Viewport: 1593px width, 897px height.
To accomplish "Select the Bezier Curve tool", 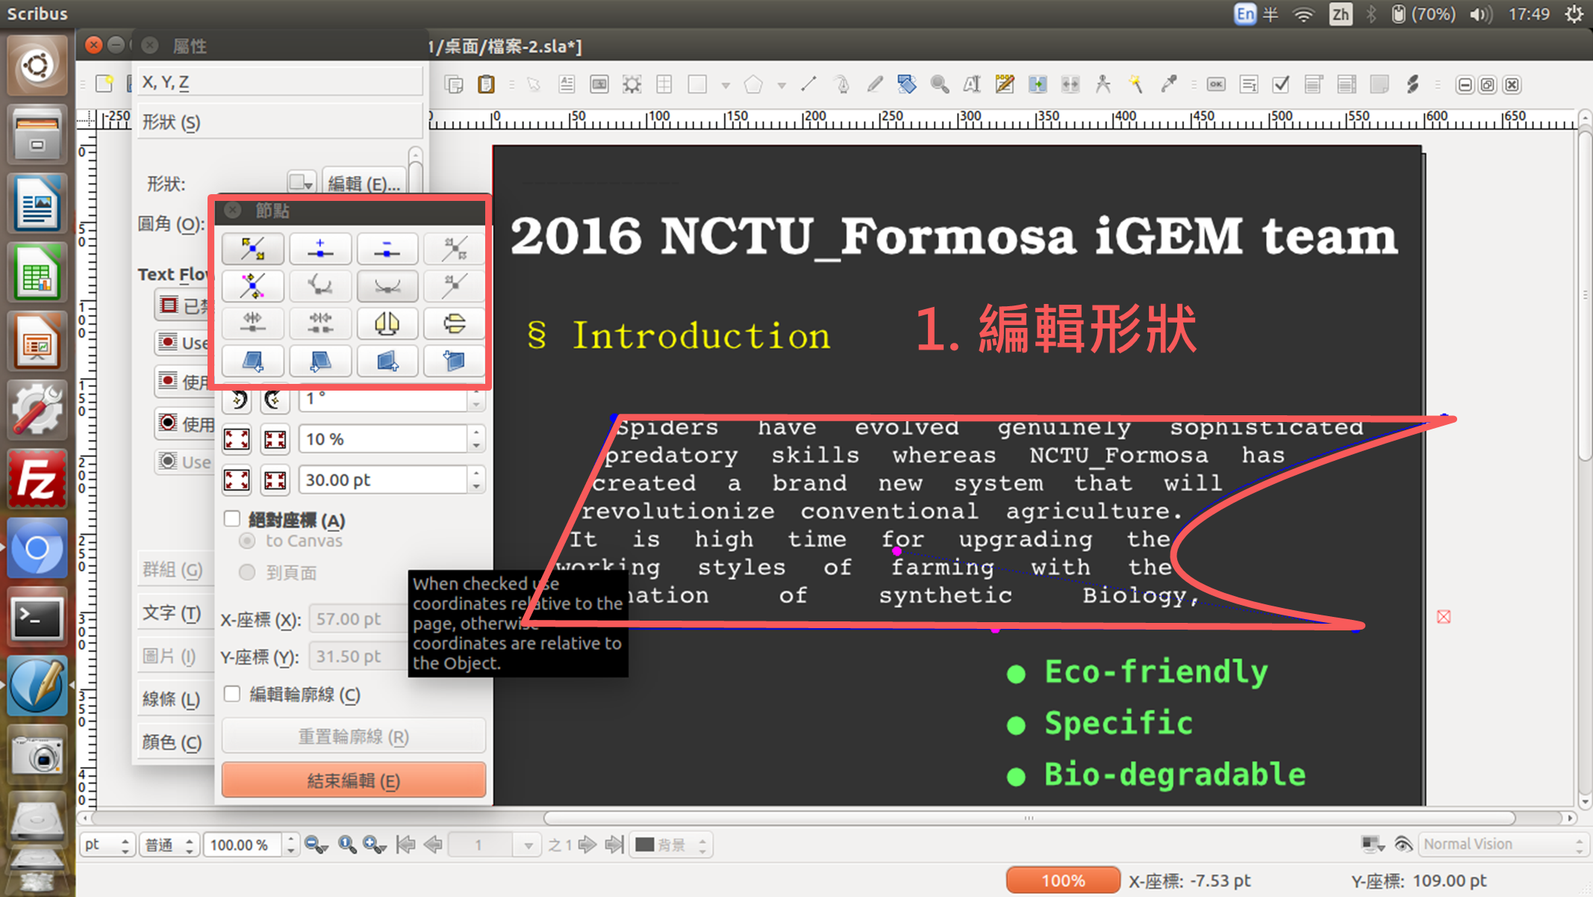I will click(x=841, y=84).
